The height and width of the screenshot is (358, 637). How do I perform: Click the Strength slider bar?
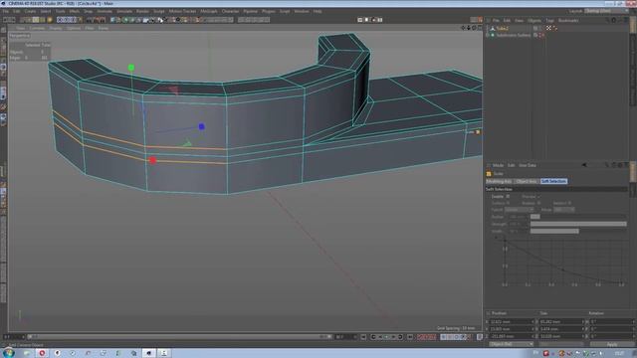(578, 224)
